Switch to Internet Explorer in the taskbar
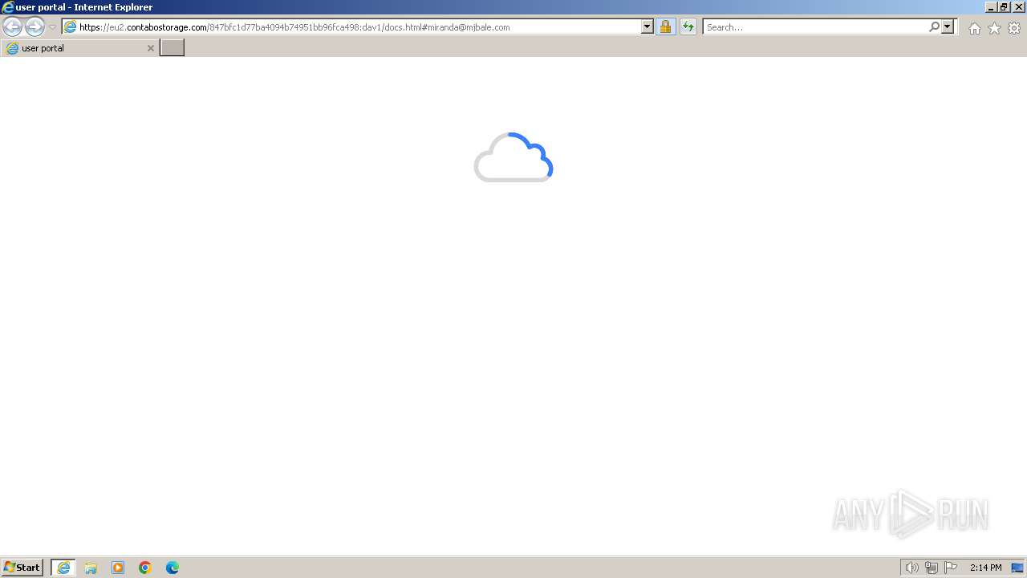Screen dimensions: 1027x578 pos(63,568)
